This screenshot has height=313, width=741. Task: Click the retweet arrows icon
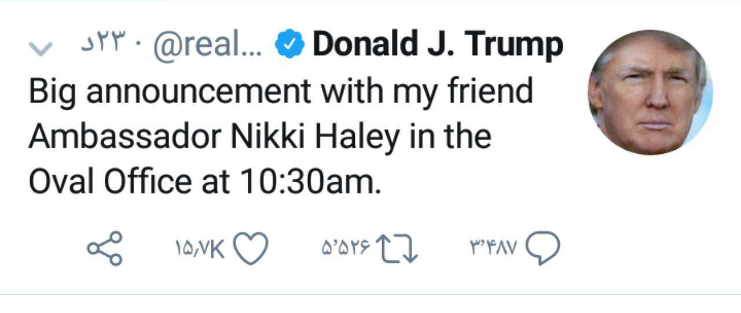397,249
